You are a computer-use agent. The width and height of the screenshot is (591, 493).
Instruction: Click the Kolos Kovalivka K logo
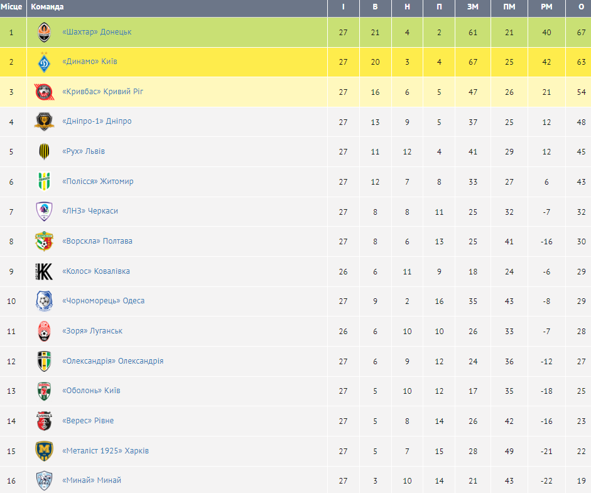[x=43, y=271]
